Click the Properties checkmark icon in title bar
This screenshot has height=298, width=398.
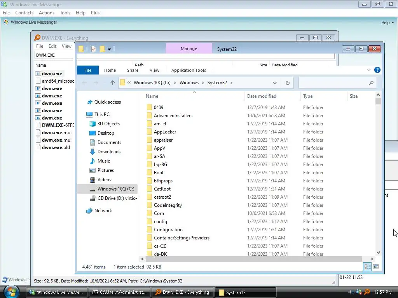(93, 49)
